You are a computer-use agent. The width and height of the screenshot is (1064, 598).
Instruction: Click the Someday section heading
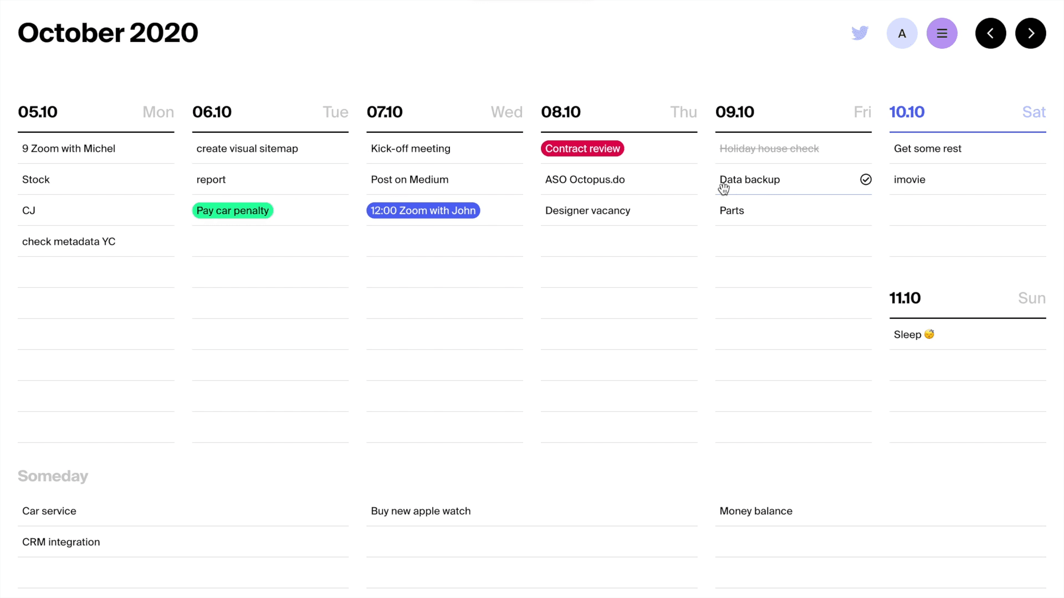[x=53, y=476]
